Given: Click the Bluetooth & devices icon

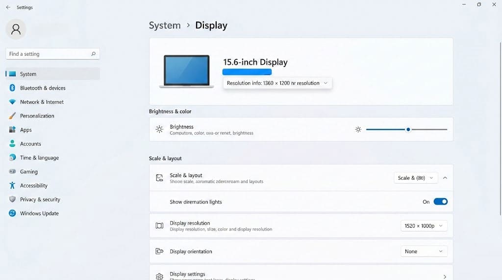Looking at the screenshot, I should 12,88.
